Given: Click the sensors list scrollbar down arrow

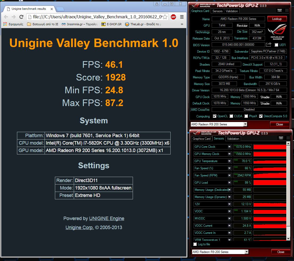Looking at the screenshot, I should (288, 239).
